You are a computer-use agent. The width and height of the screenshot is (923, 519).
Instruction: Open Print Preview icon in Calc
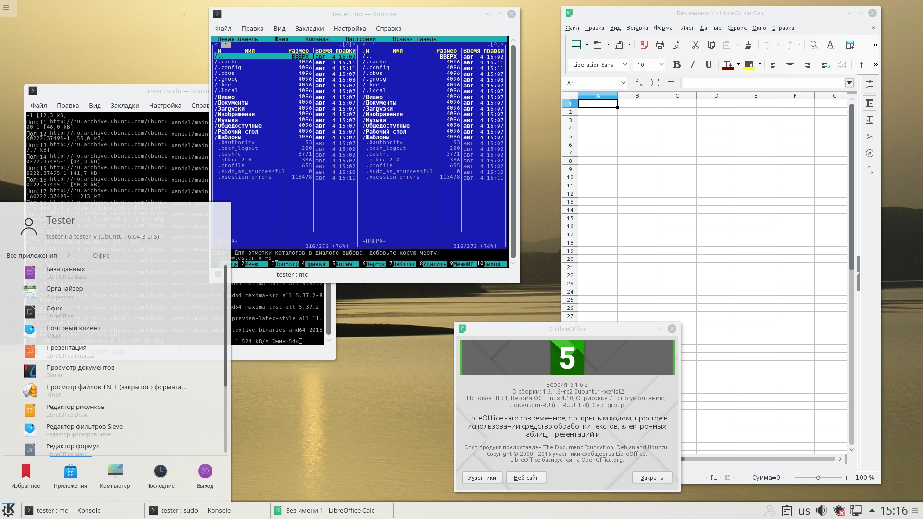tap(676, 45)
